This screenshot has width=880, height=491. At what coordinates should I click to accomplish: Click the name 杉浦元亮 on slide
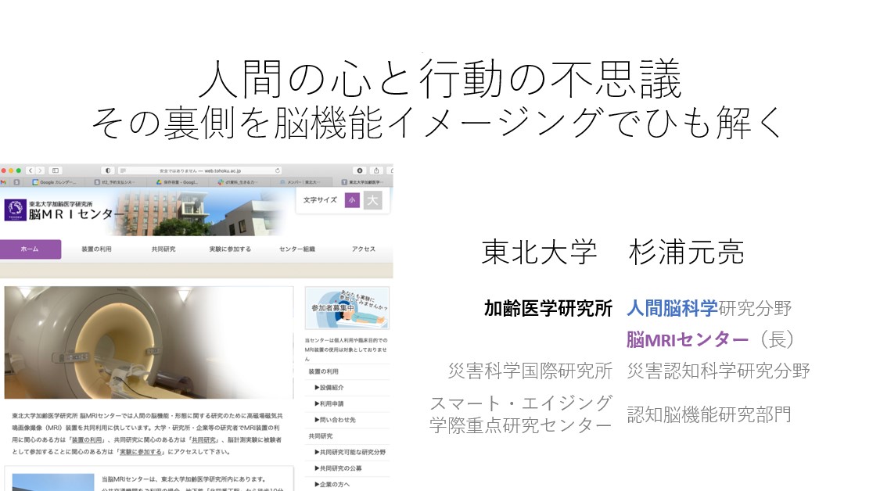click(x=686, y=252)
